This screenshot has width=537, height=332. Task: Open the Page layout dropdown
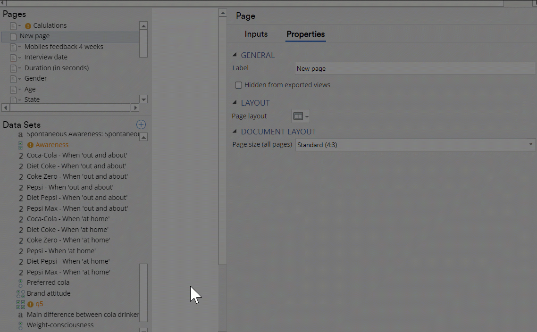(x=300, y=116)
